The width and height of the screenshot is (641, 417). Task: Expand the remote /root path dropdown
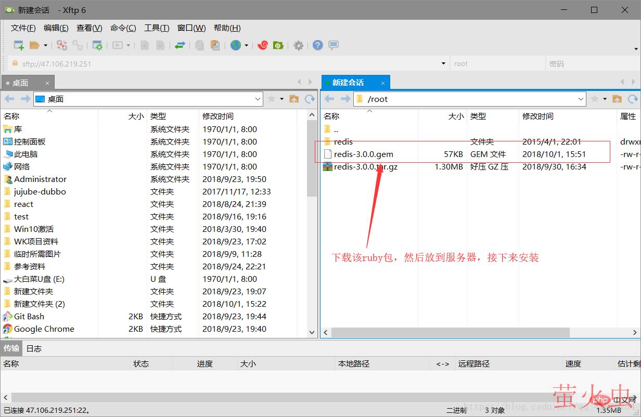tap(581, 99)
